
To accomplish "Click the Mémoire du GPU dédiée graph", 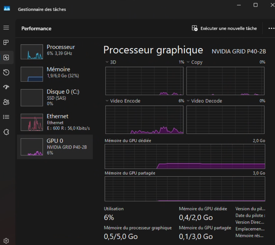I will [x=185, y=156].
